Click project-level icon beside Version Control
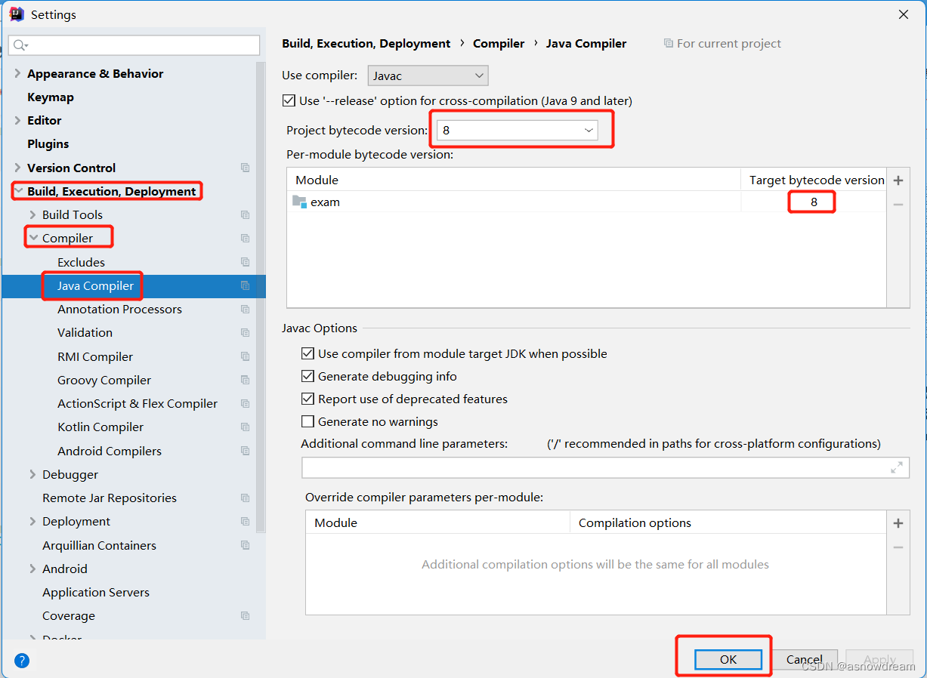 [x=245, y=168]
